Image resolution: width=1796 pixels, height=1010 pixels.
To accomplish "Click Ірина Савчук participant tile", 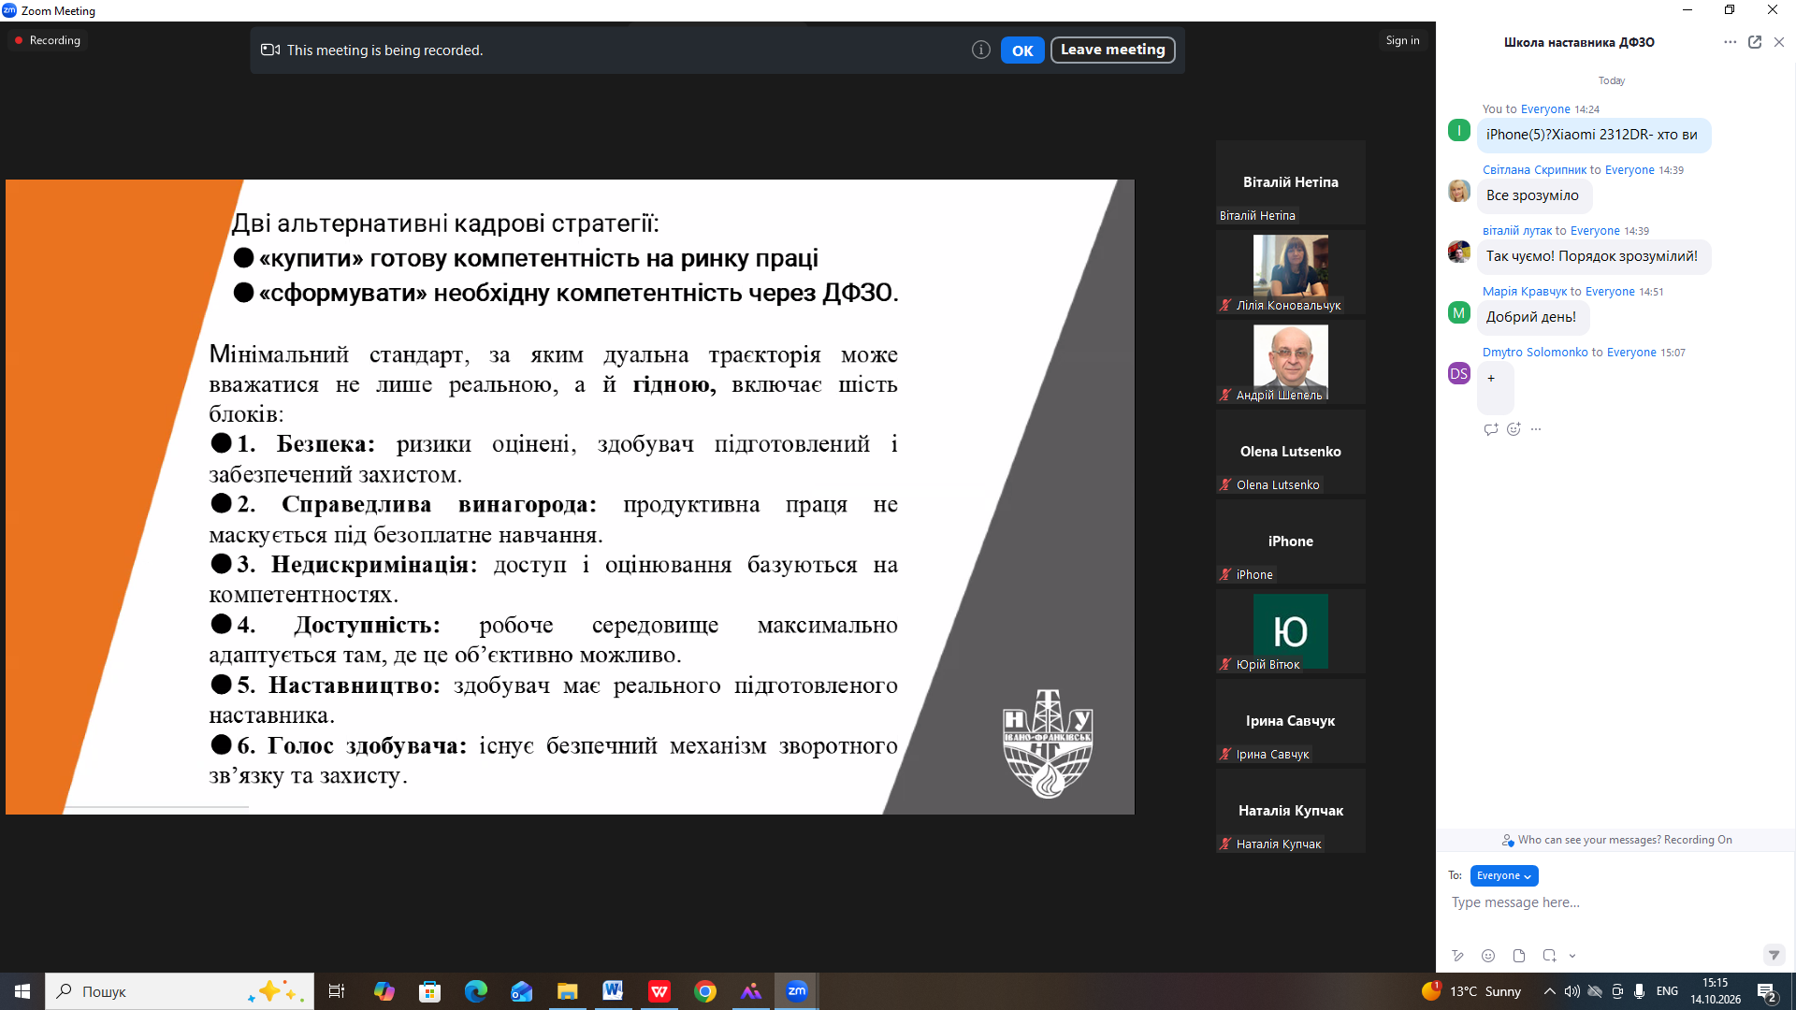I will 1290,721.
